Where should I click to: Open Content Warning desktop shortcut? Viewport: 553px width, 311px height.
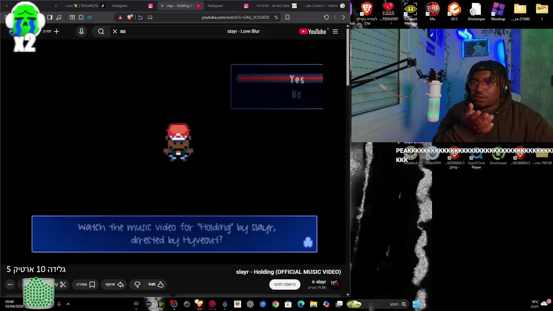(x=411, y=13)
